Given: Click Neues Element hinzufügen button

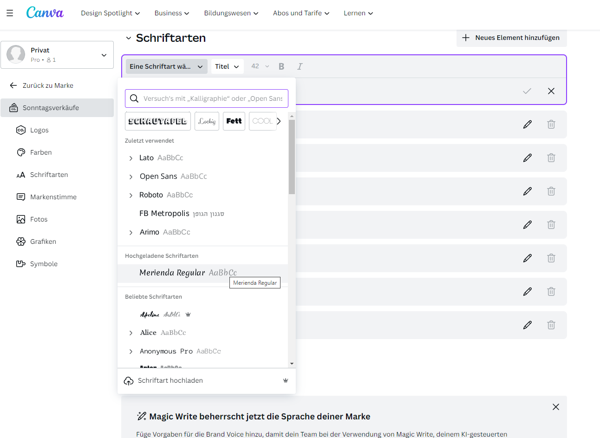Looking at the screenshot, I should pos(511,38).
